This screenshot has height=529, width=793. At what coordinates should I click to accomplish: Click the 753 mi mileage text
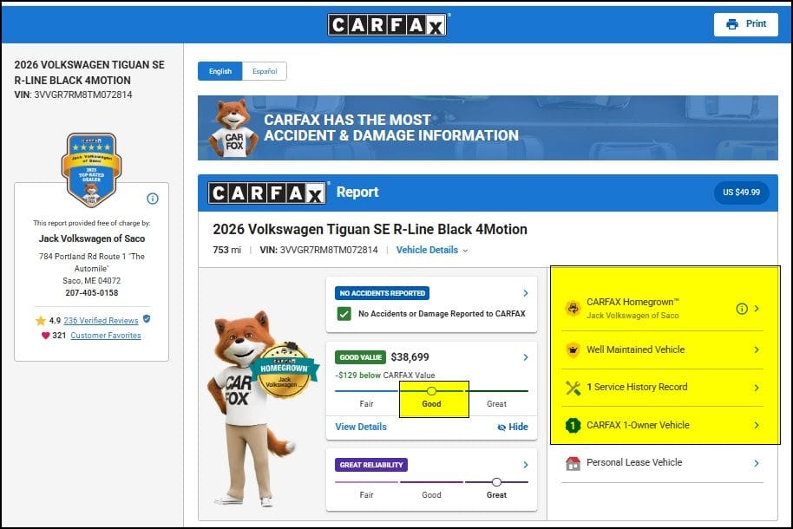pos(227,250)
